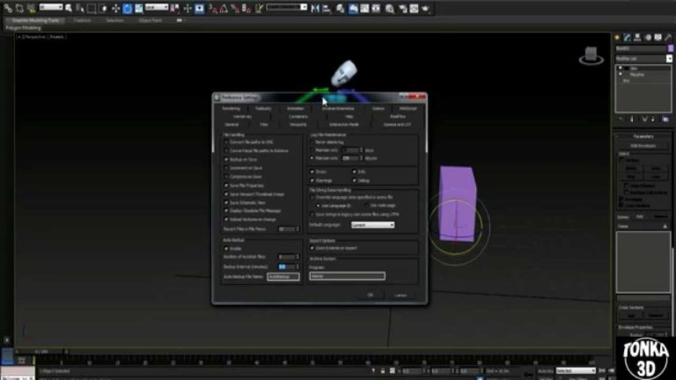Adjust Number of Autobak files spinner
Viewport: 676px width, 380px height.
pyautogui.click(x=298, y=257)
